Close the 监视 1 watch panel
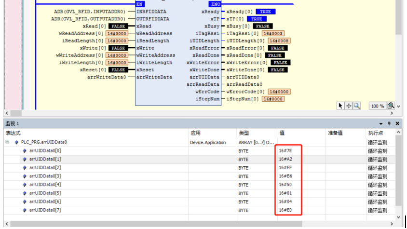Image resolution: width=407 pixels, height=229 pixels. (397, 124)
